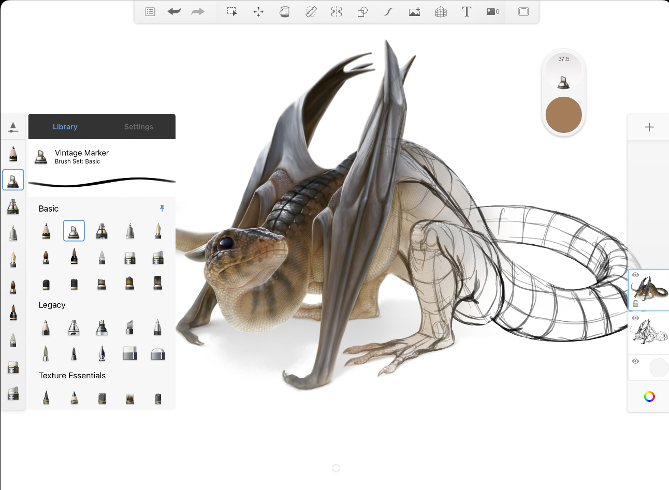Activate the Transform move tool
Viewport: 669px width, 490px height.
tap(258, 11)
